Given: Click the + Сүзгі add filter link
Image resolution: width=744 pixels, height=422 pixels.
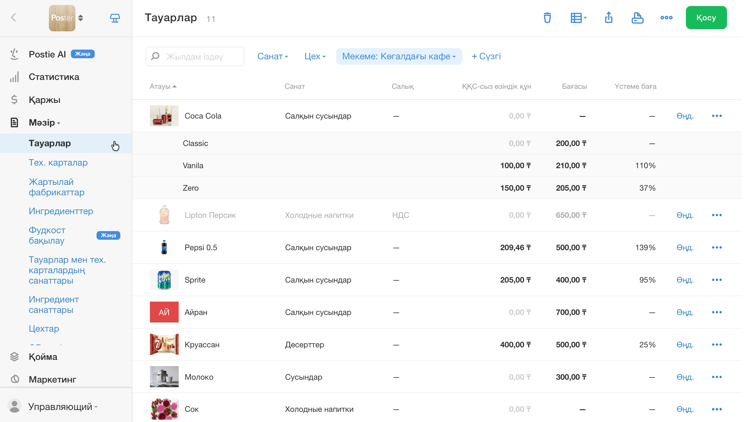Looking at the screenshot, I should coord(486,56).
